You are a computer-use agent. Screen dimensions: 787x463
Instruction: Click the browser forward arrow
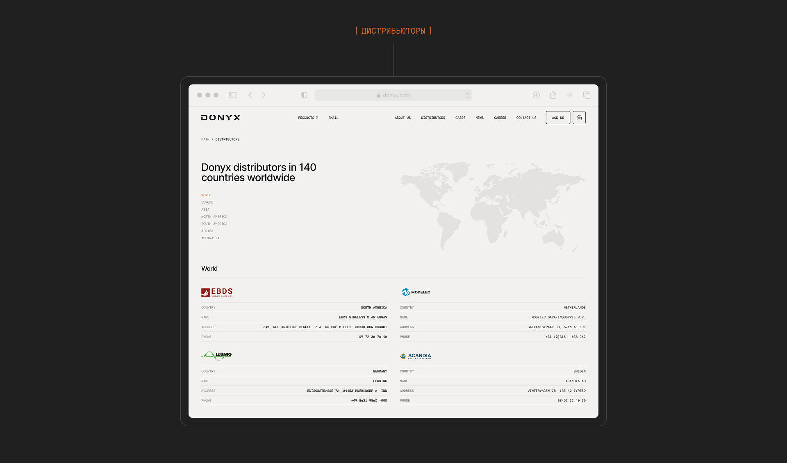pos(264,95)
